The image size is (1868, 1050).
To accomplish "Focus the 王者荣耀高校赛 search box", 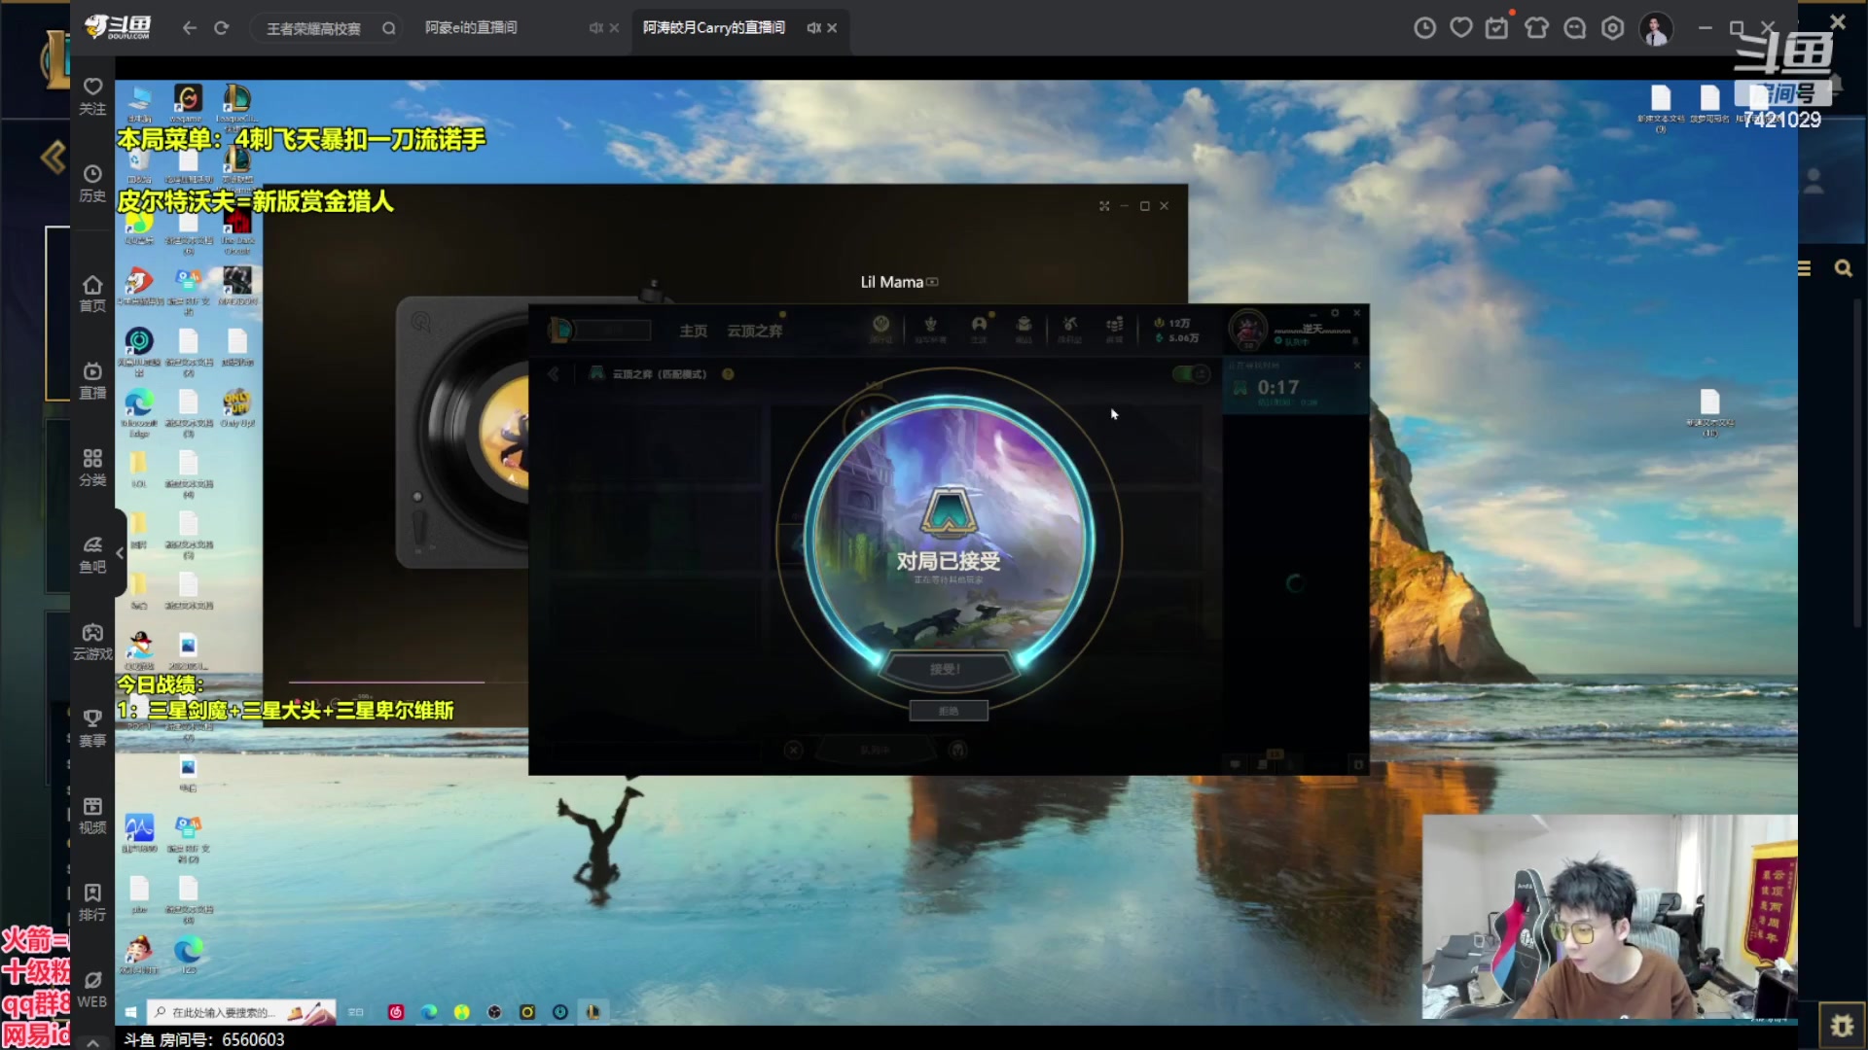I will (326, 28).
